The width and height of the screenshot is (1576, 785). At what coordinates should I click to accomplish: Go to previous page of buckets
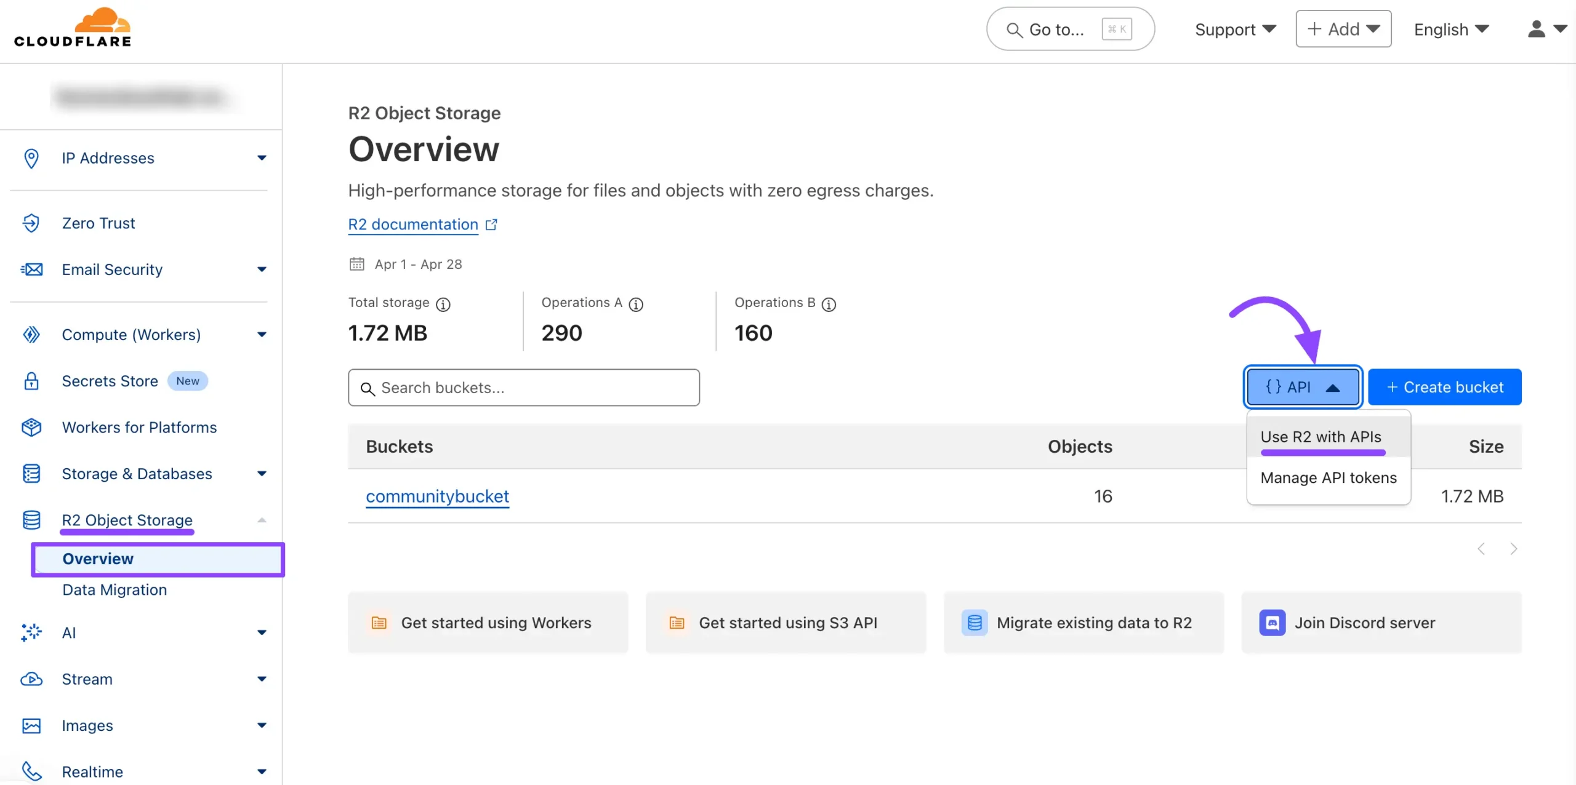tap(1482, 549)
